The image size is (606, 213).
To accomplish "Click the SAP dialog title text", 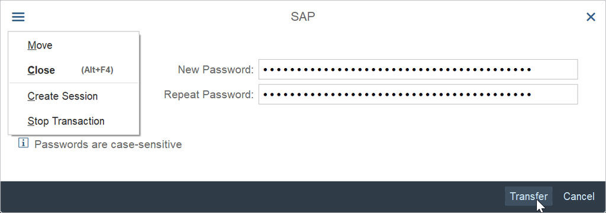I will pyautogui.click(x=302, y=17).
